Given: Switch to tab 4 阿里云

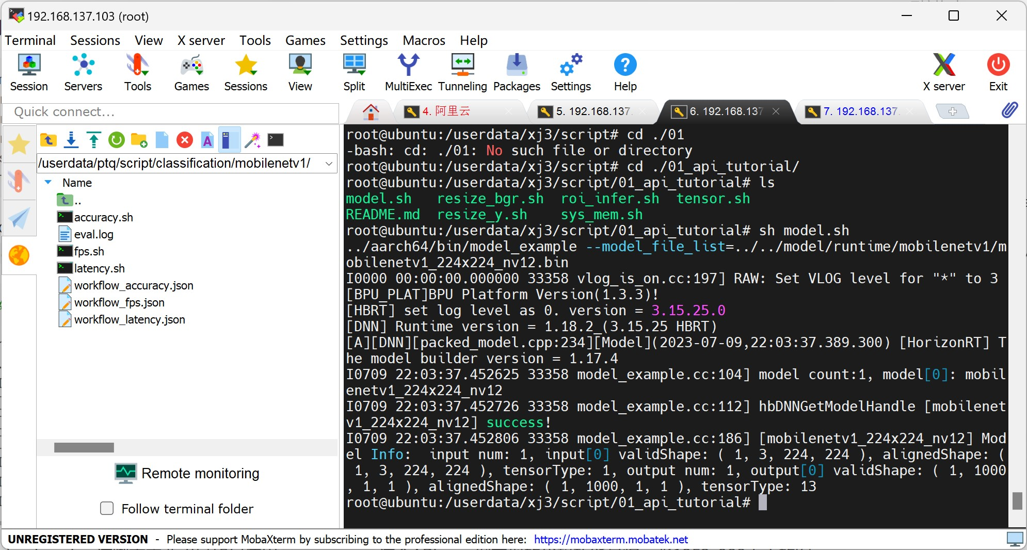Looking at the screenshot, I should click(460, 111).
